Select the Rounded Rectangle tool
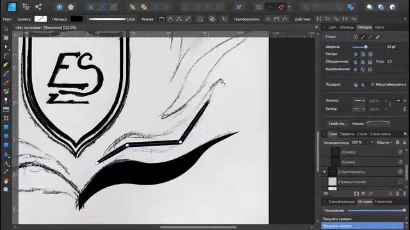The height and width of the screenshot is (230, 410). coord(6,145)
